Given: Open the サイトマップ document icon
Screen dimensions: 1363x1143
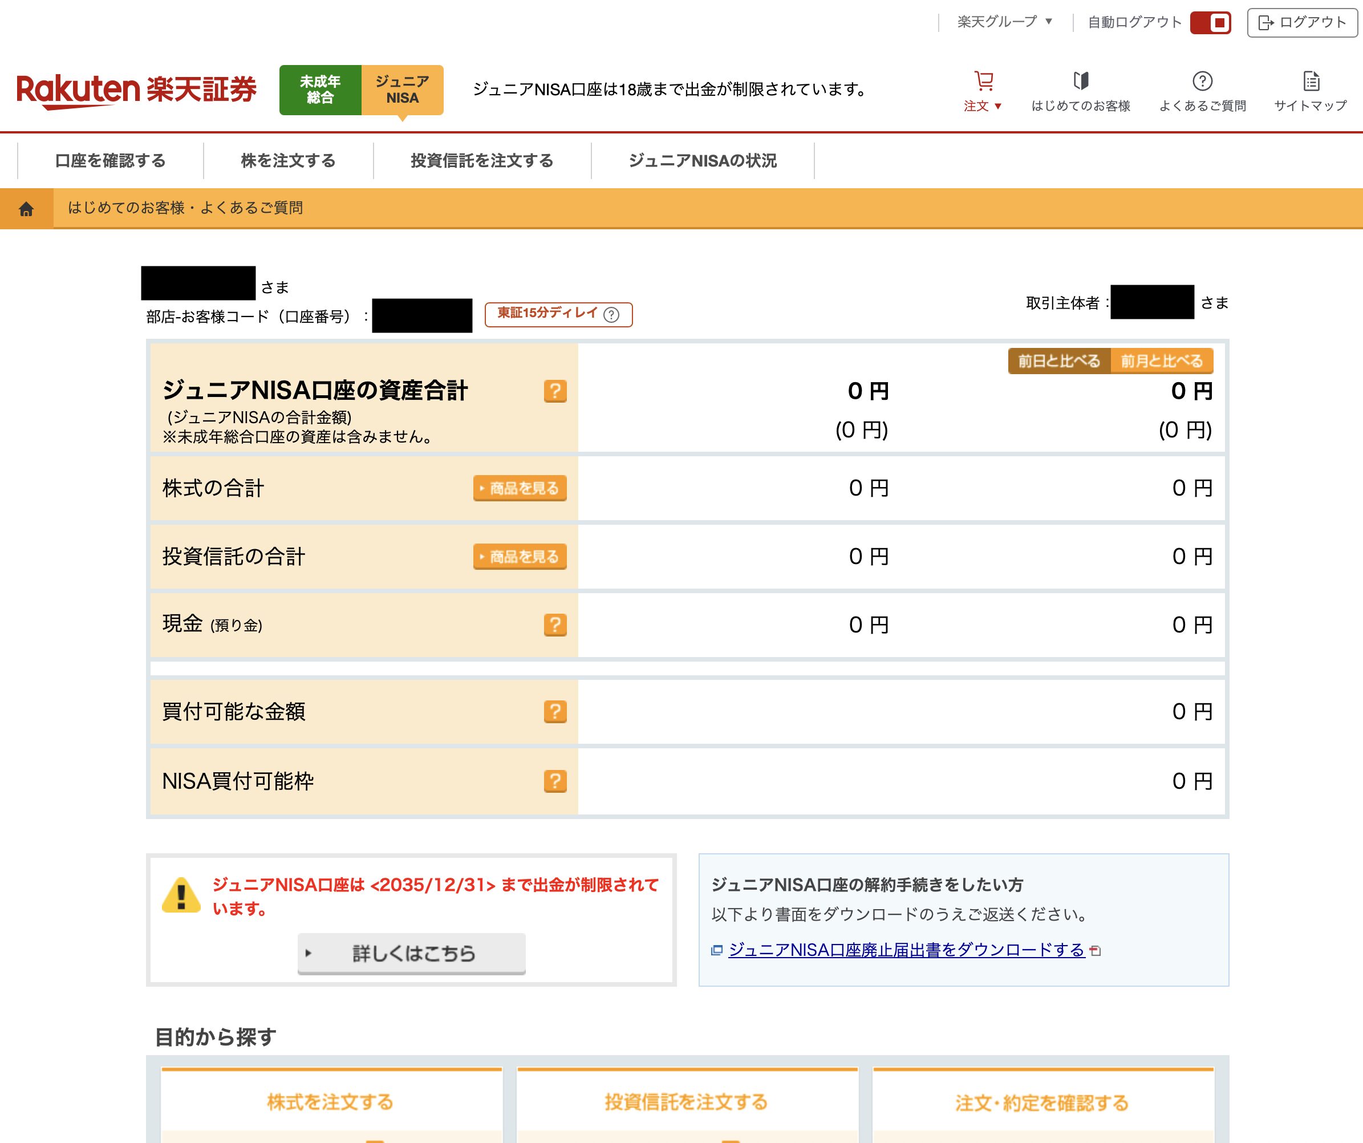Looking at the screenshot, I should point(1311,82).
